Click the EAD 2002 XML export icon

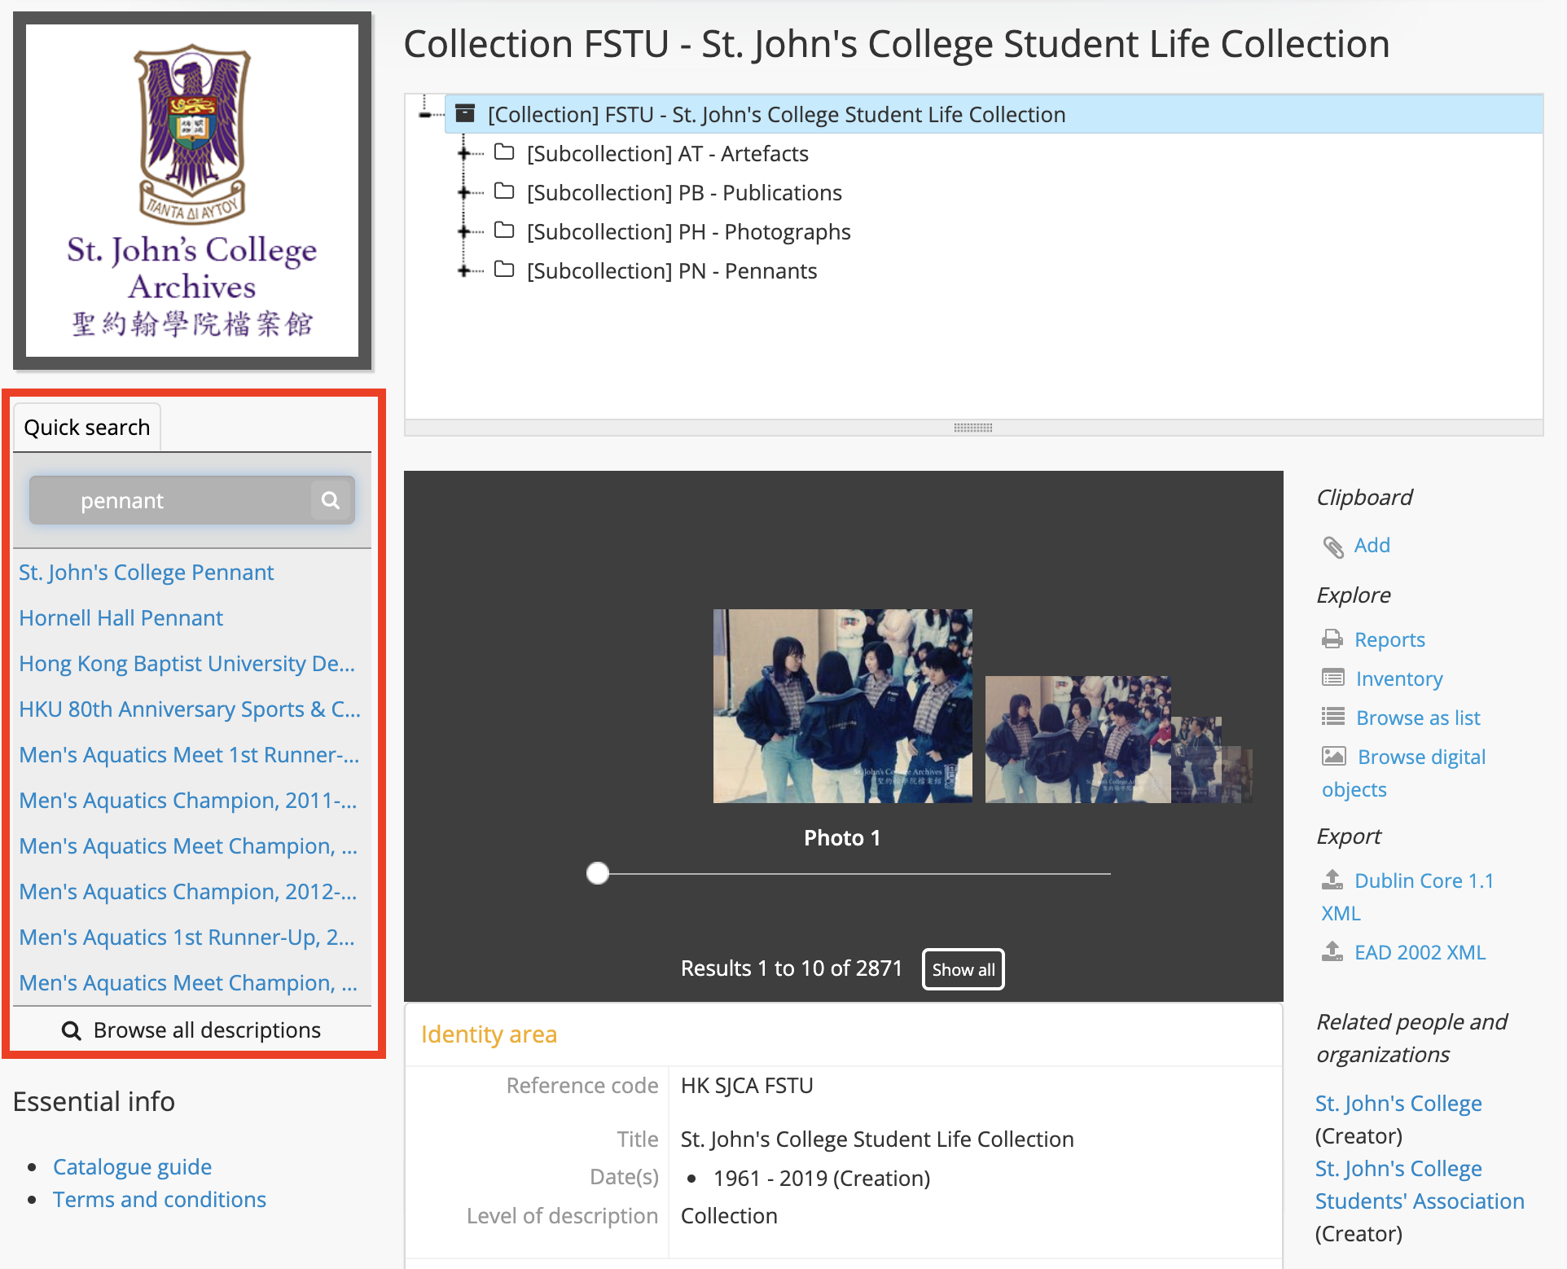pos(1333,951)
